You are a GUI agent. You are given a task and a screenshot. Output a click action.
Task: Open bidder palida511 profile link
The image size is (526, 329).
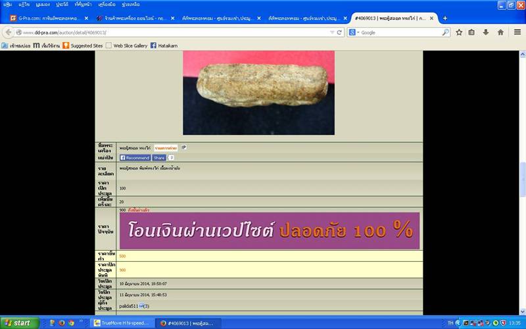pyautogui.click(x=128, y=306)
